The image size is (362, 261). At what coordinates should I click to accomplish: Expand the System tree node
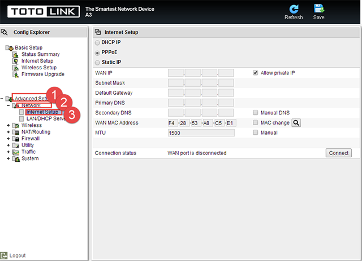coord(8,159)
